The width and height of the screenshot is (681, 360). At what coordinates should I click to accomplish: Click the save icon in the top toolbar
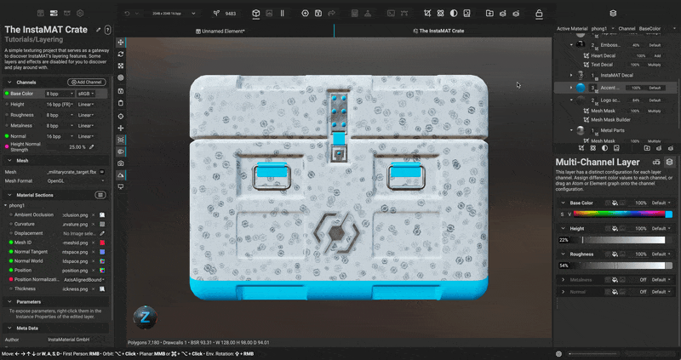pyautogui.click(x=318, y=14)
